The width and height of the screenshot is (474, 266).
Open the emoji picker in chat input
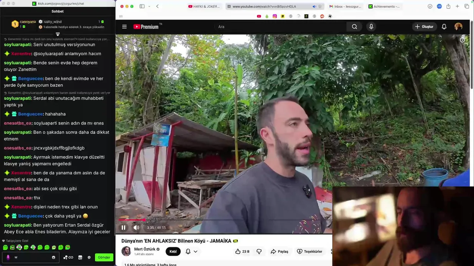click(53, 258)
